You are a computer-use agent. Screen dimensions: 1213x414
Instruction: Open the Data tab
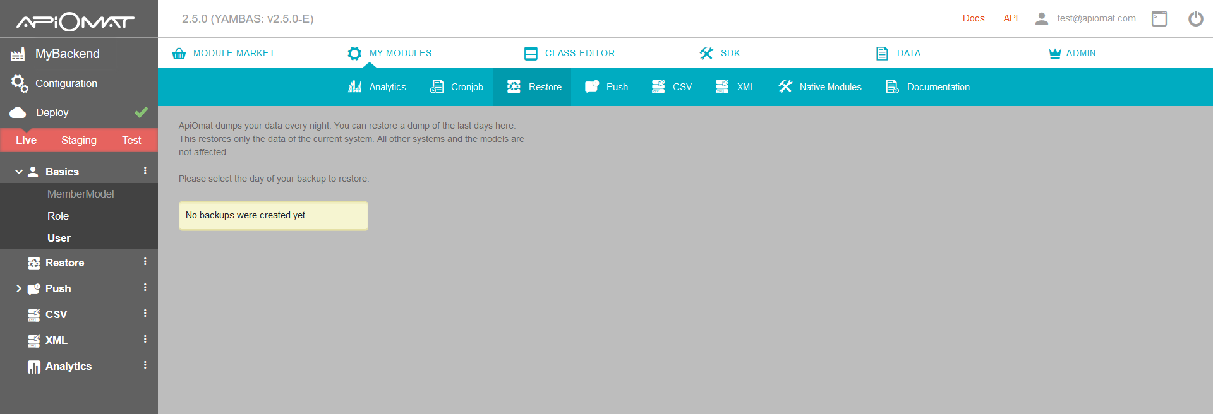pyautogui.click(x=898, y=54)
